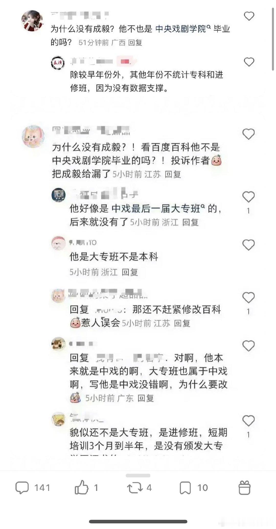Tap heart on 中戏最后一届大专班 reply
The image size is (276, 529).
click(x=248, y=197)
